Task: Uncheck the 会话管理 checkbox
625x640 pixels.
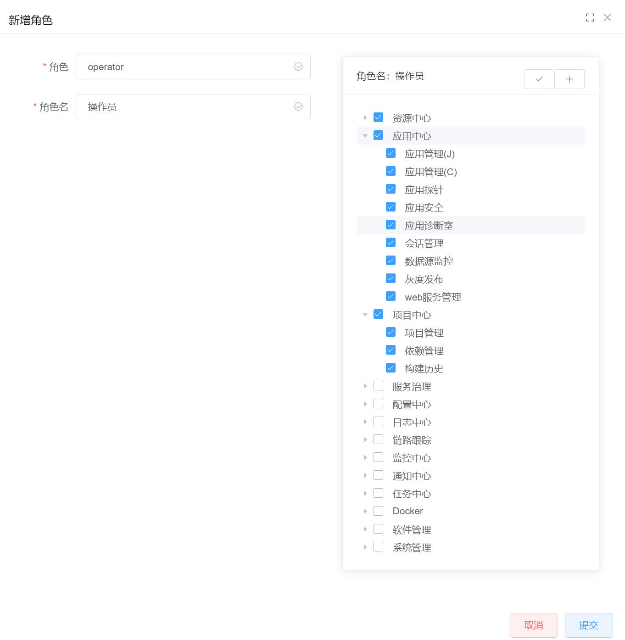Action: click(x=391, y=243)
